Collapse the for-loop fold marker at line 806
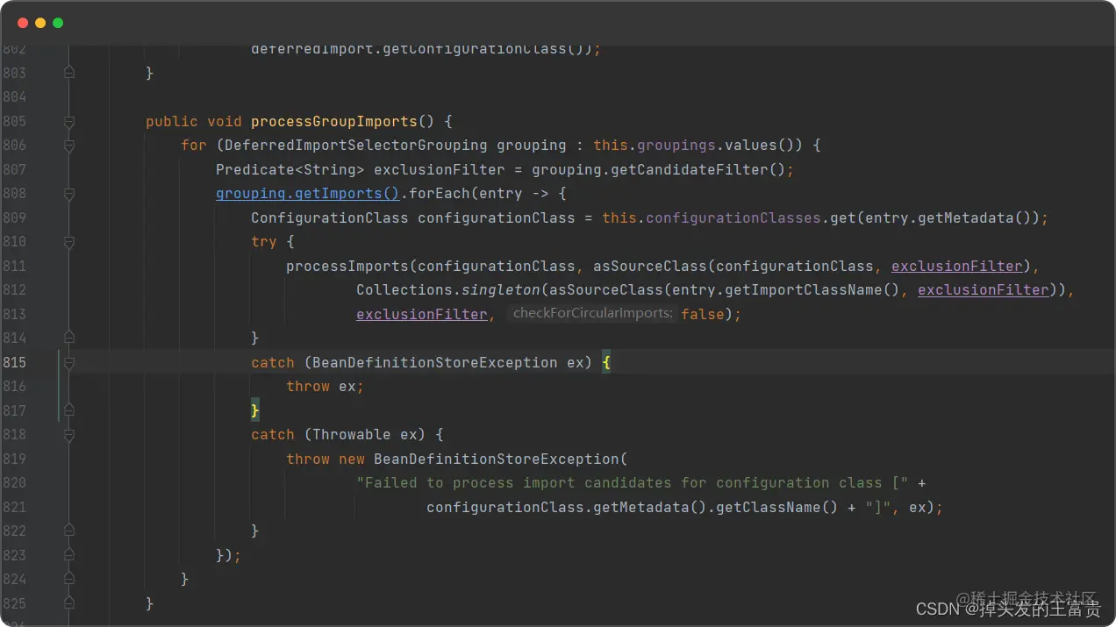The width and height of the screenshot is (1116, 627). (69, 146)
